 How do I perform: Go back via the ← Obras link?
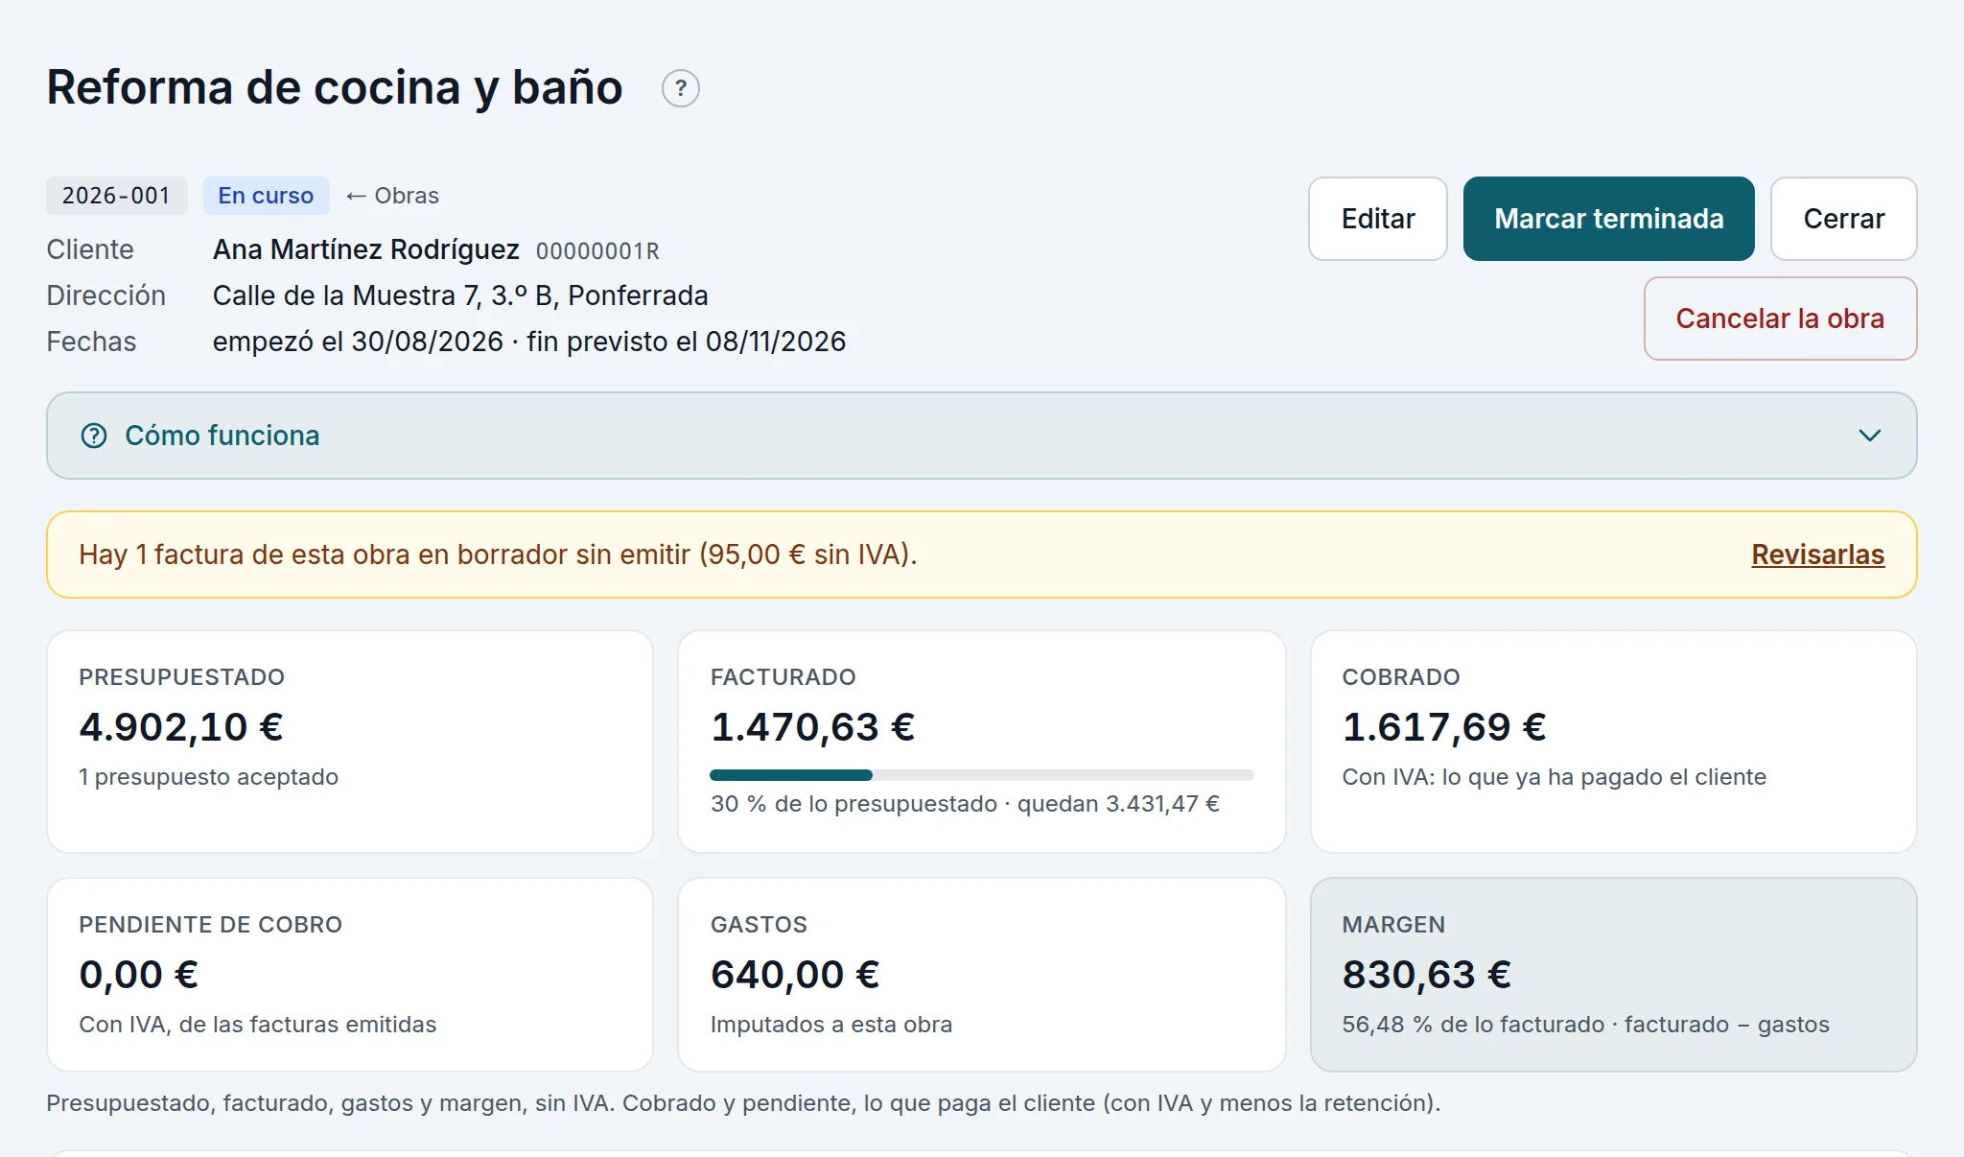pos(392,196)
